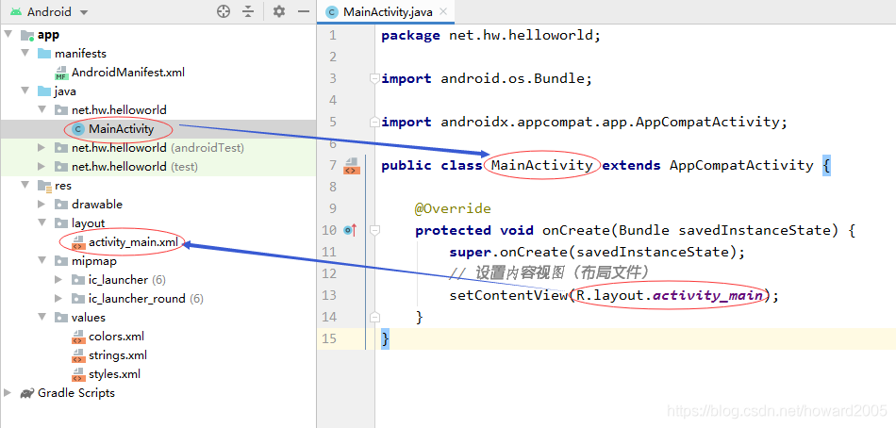
Task: Collapse the layout folder arrow
Action: pyautogui.click(x=42, y=222)
